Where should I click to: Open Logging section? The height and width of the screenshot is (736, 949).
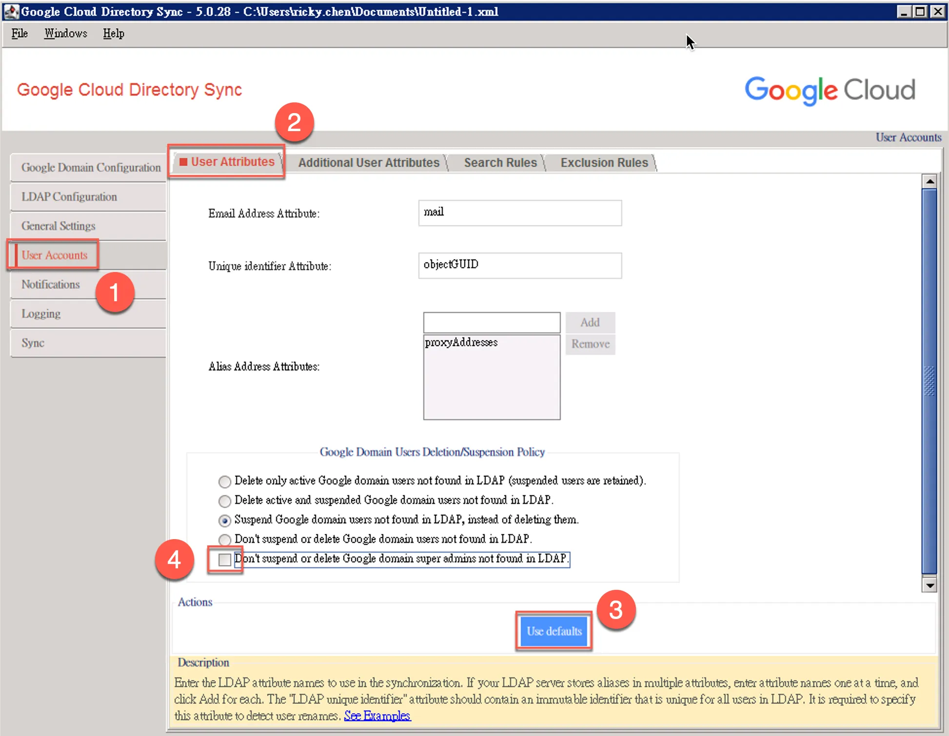(88, 314)
